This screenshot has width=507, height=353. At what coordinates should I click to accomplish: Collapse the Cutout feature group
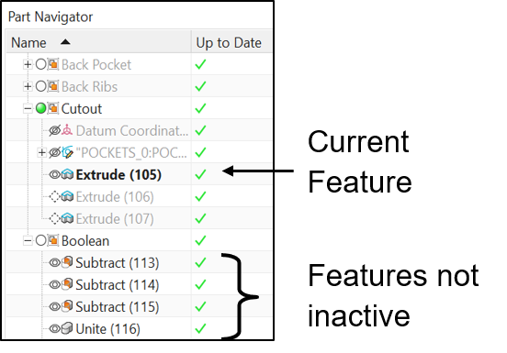click(28, 108)
